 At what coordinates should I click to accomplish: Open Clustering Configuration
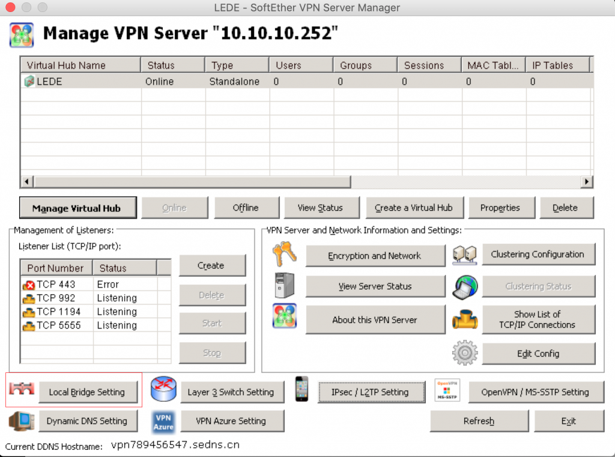click(x=539, y=254)
